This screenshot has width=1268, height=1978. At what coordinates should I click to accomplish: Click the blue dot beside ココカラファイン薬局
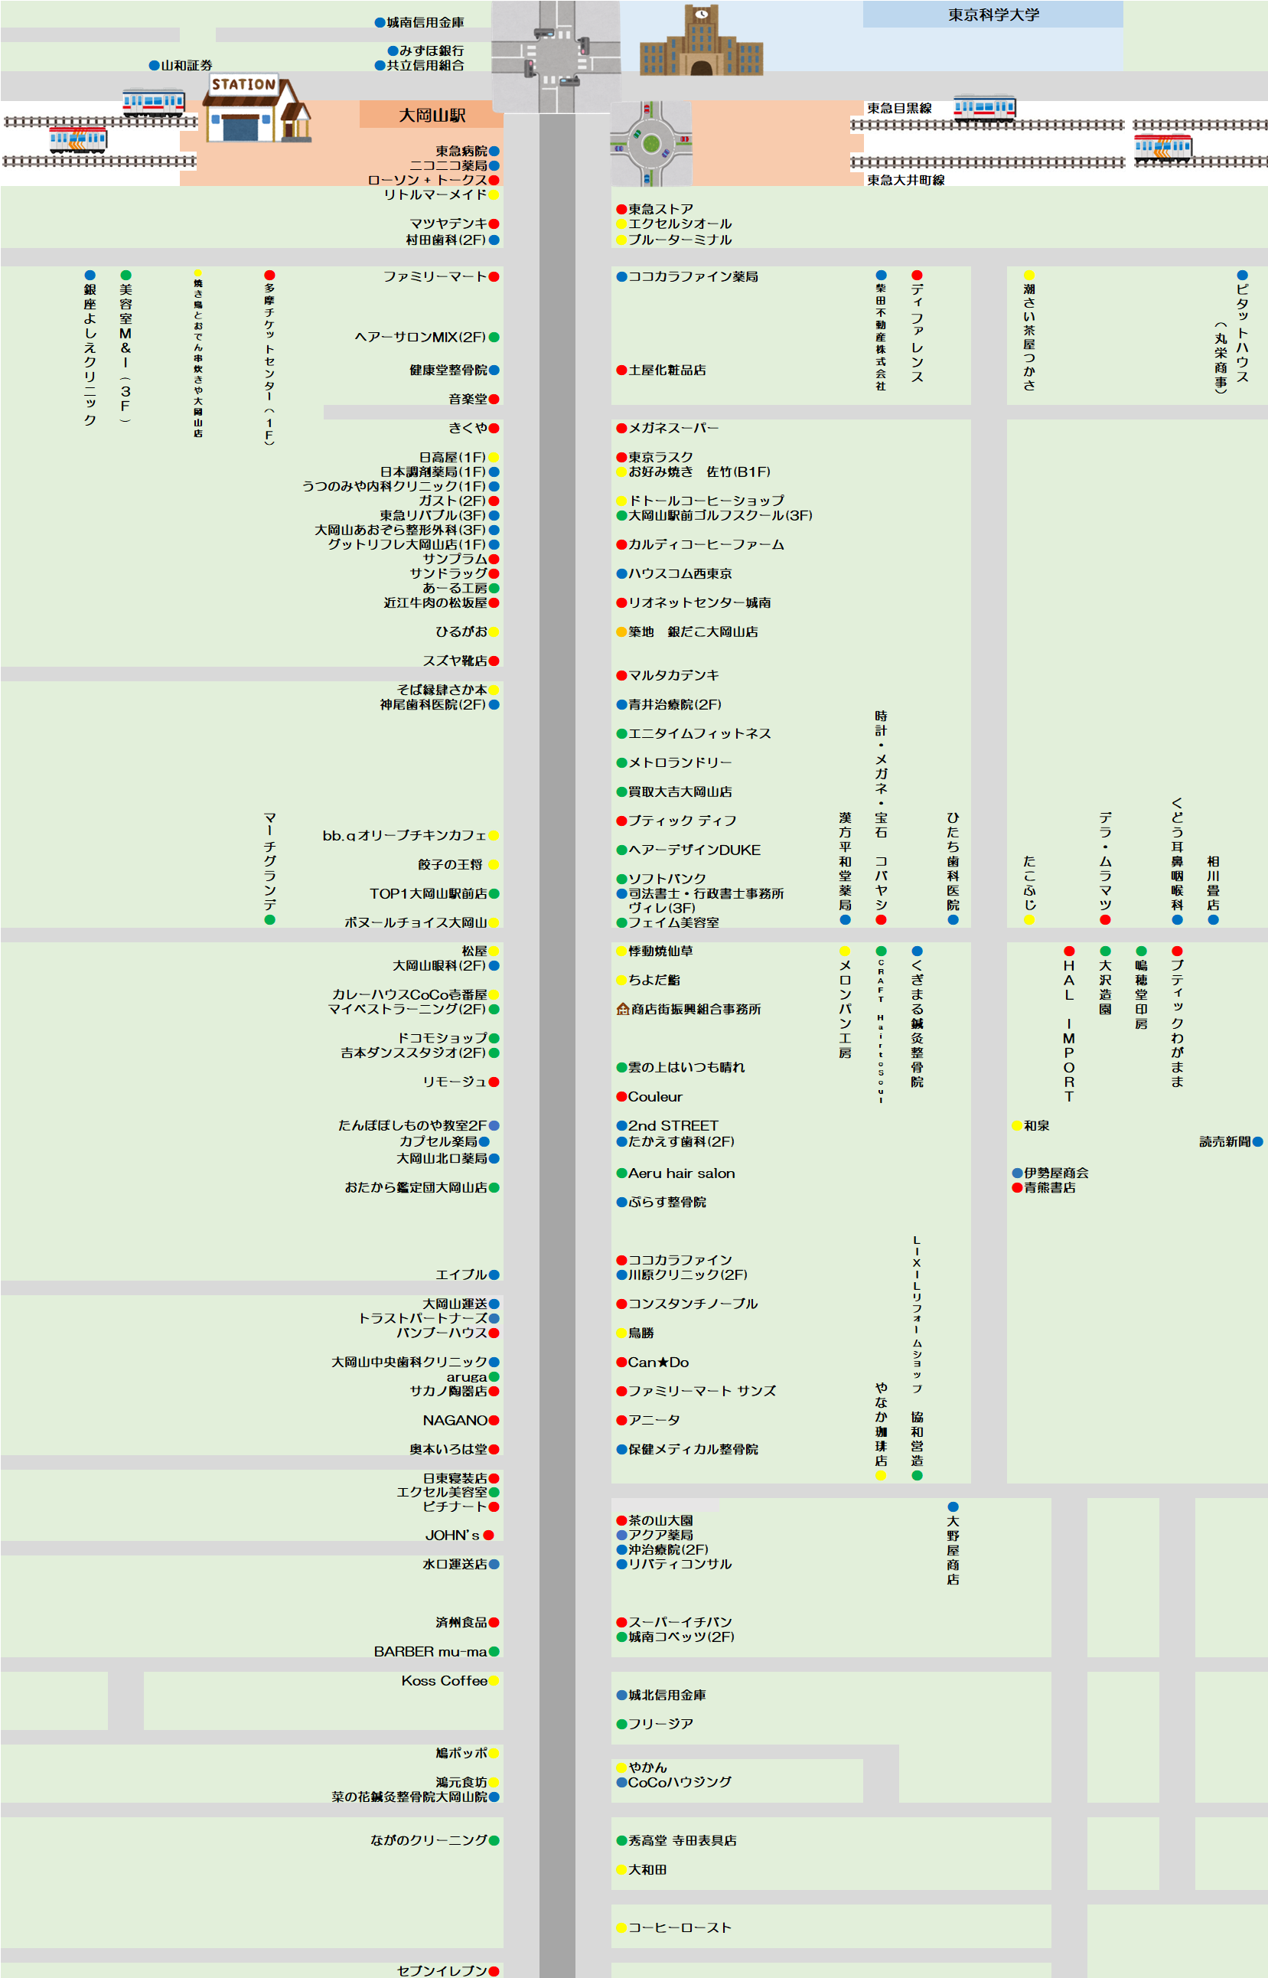click(x=621, y=276)
